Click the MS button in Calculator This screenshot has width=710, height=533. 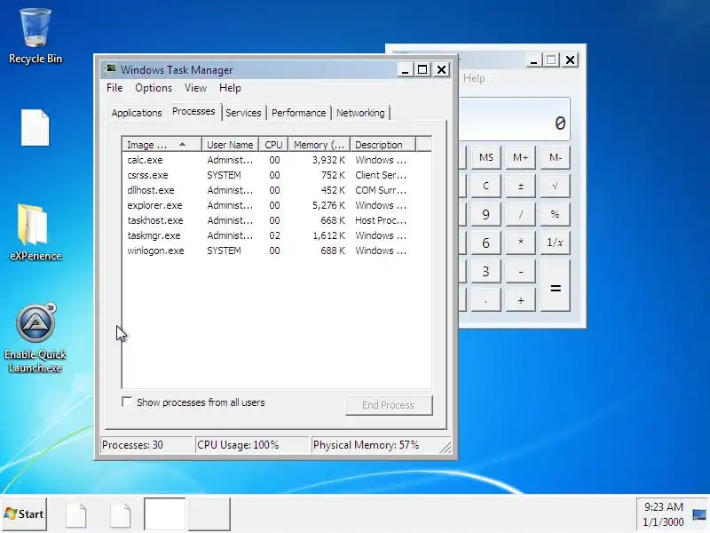point(485,157)
